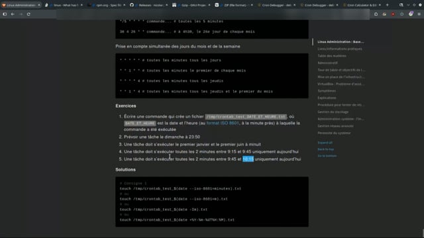Screen dimensions: 424x238
Task: Reload the current page
Action: pyautogui.click(x=28, y=14)
